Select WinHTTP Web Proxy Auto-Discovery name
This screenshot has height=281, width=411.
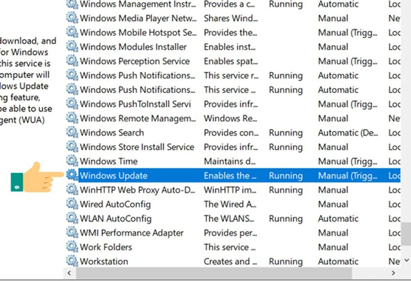click(137, 190)
